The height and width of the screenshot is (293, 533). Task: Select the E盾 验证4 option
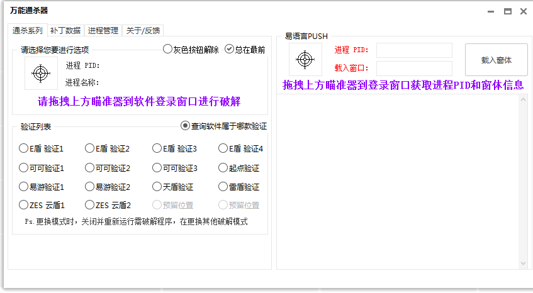coord(240,149)
